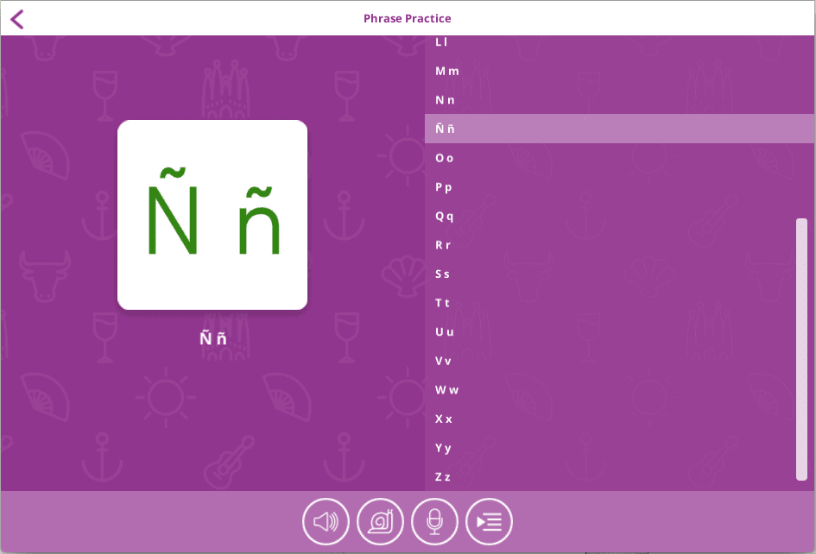Choose the 'Q q' letter row
The width and height of the screenshot is (816, 554).
pyautogui.click(x=619, y=216)
